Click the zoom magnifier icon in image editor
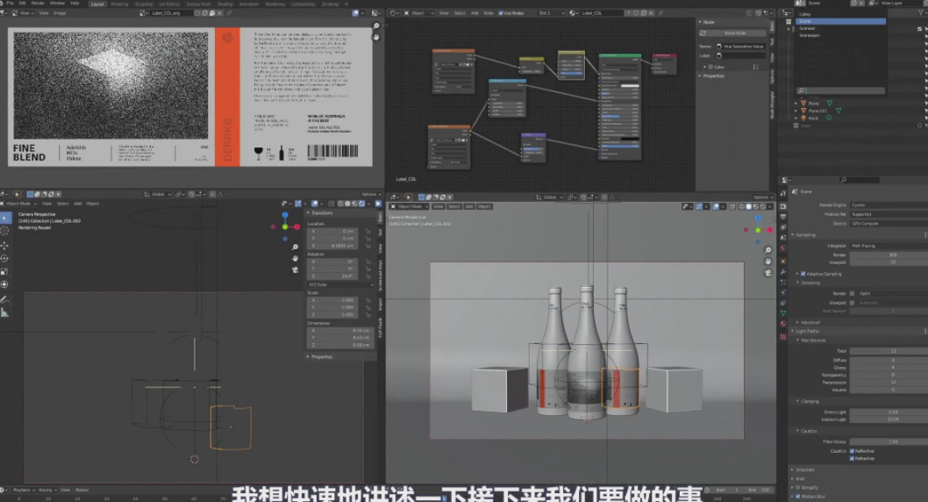Screen dimensions: 928x502 [x=376, y=27]
